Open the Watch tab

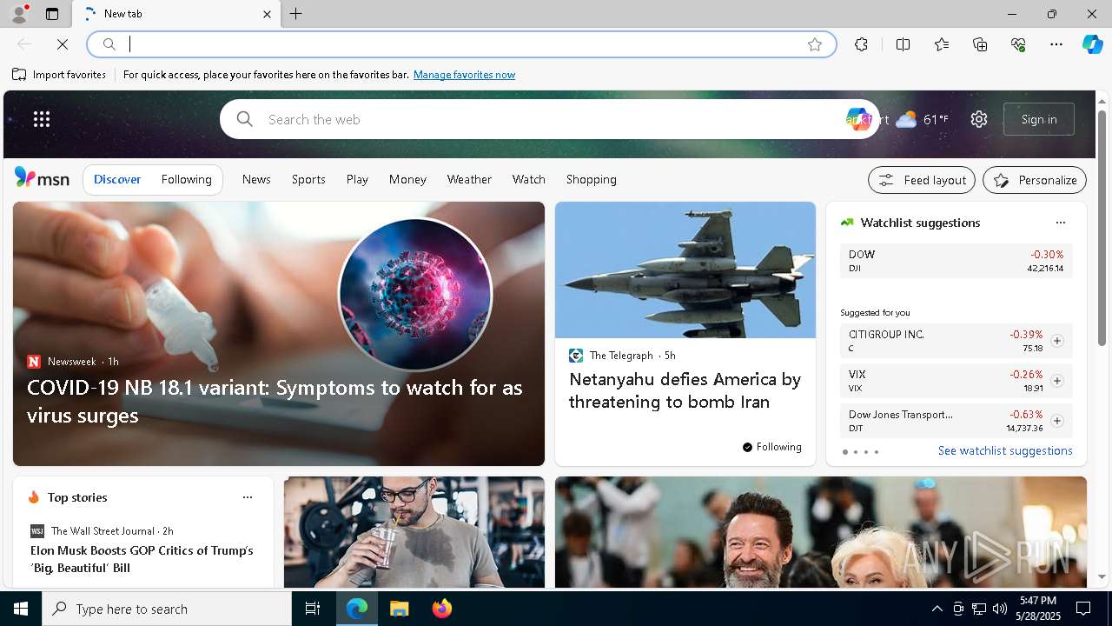coord(528,179)
